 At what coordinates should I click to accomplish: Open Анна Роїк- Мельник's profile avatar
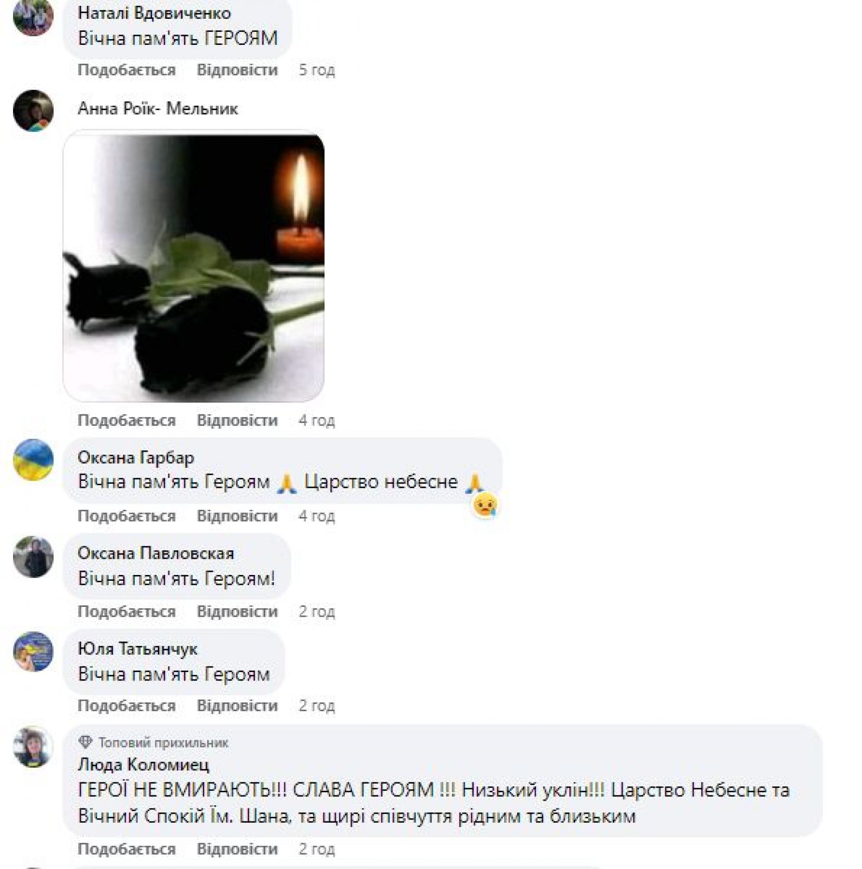pos(33,111)
